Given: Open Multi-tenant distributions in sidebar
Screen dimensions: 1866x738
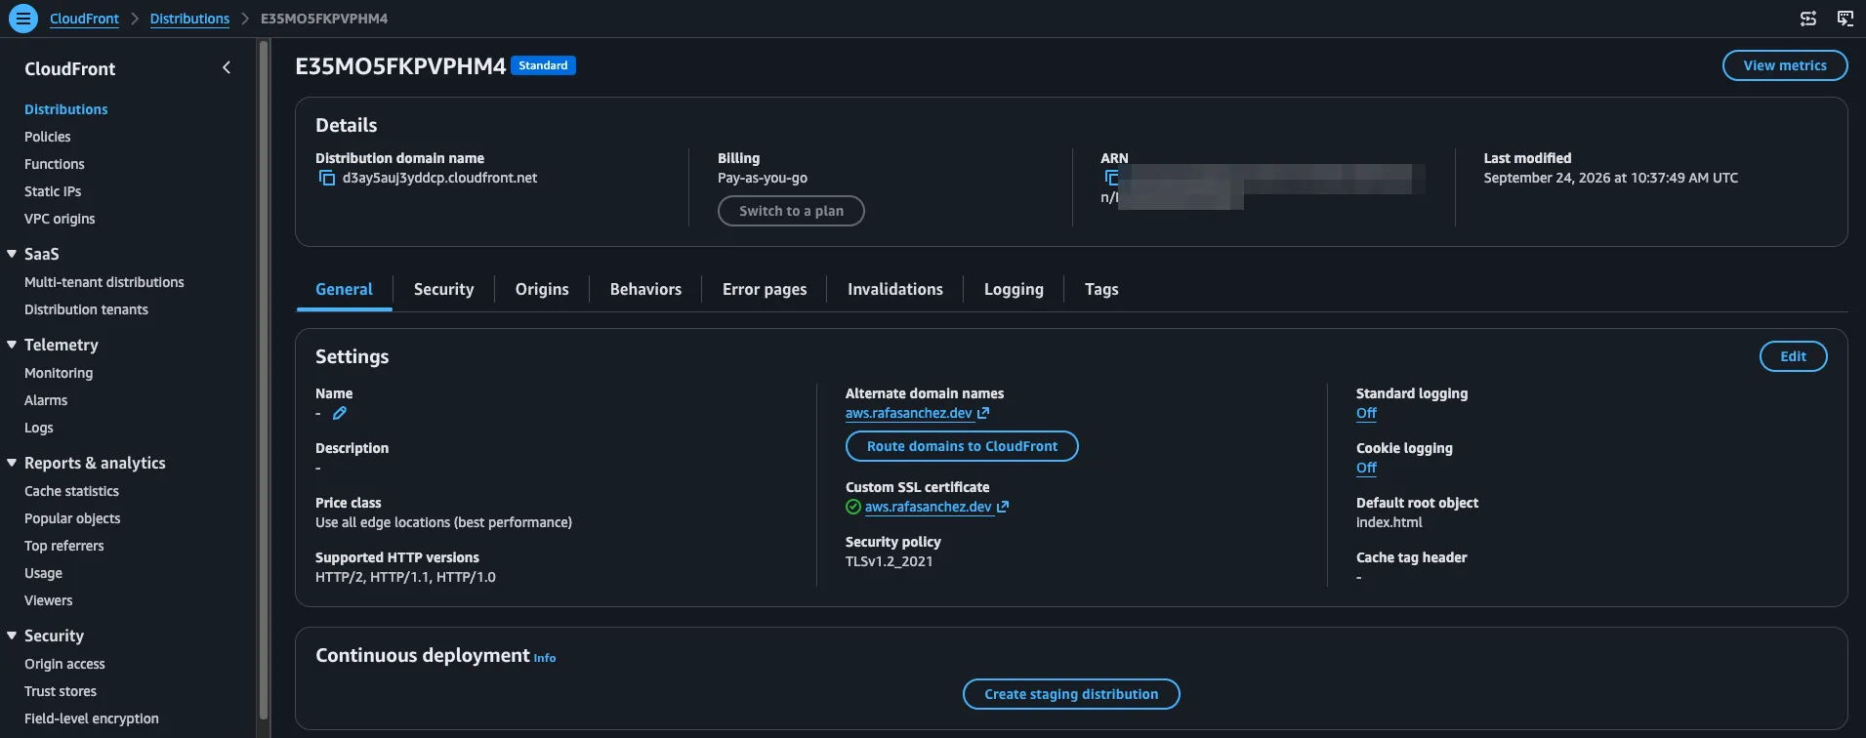Looking at the screenshot, I should (x=104, y=282).
